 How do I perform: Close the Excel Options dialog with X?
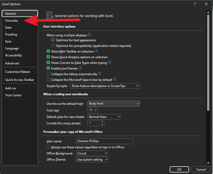coord(206,4)
